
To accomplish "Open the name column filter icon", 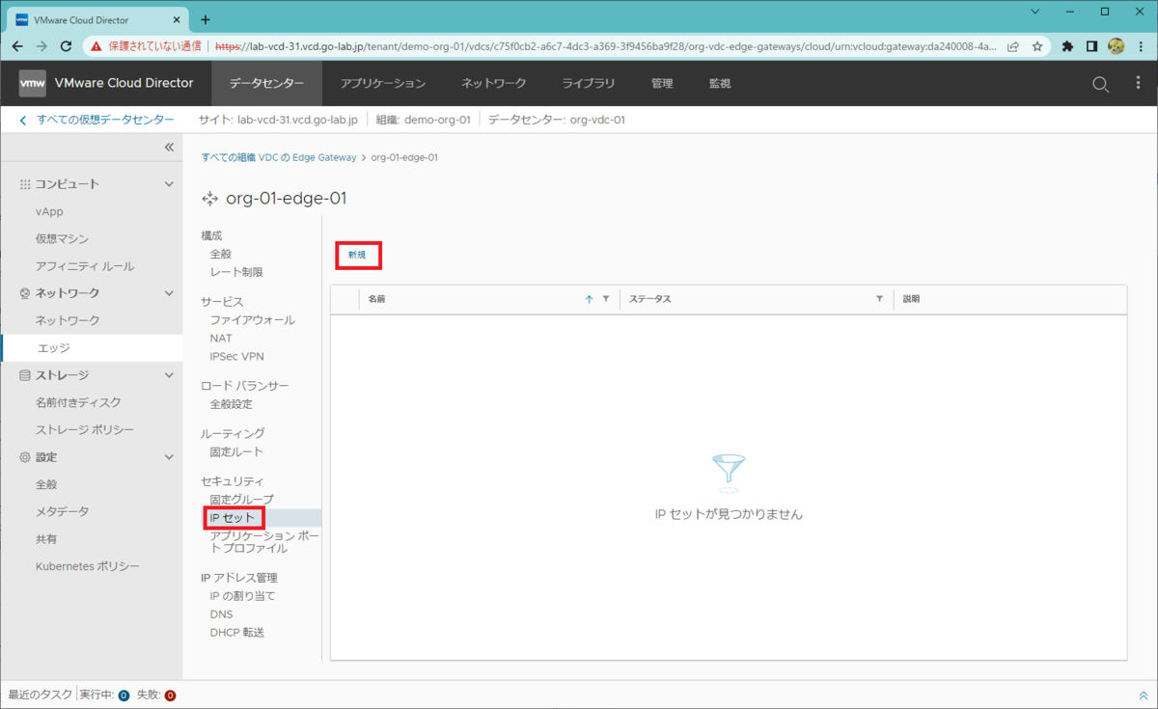I will click(606, 299).
